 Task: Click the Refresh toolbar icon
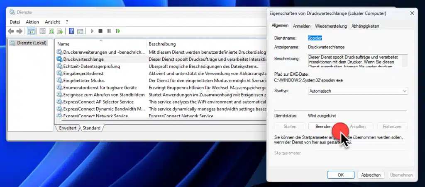[x=51, y=31]
